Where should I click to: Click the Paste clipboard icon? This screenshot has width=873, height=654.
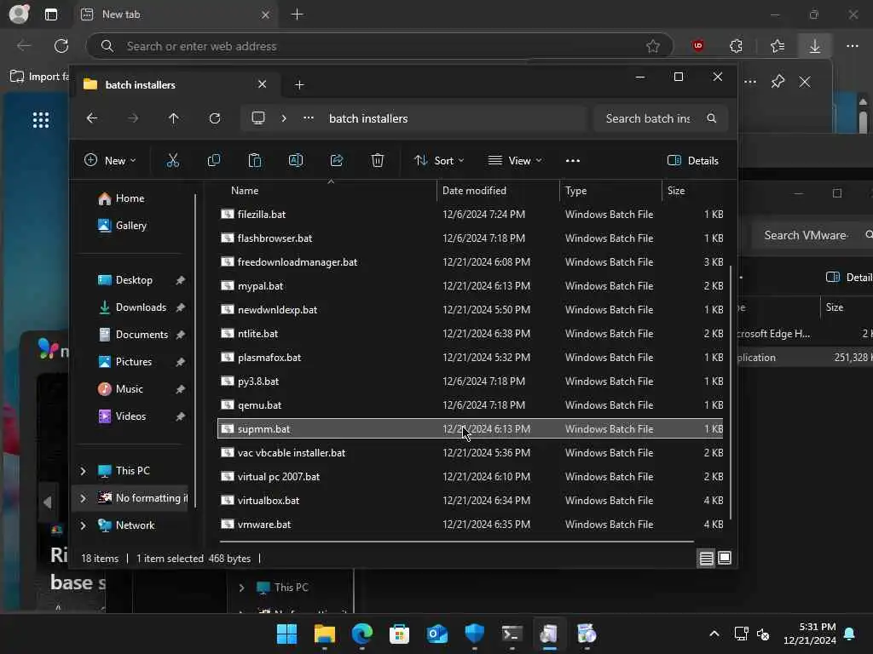pyautogui.click(x=254, y=161)
